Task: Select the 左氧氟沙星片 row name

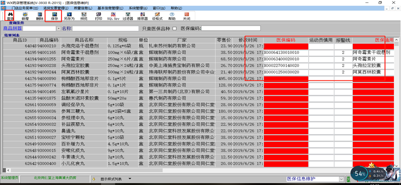Action: coord(84,92)
